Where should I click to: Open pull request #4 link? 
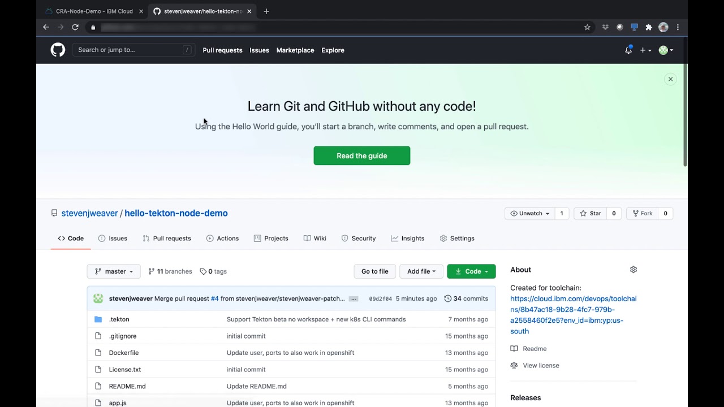click(214, 298)
